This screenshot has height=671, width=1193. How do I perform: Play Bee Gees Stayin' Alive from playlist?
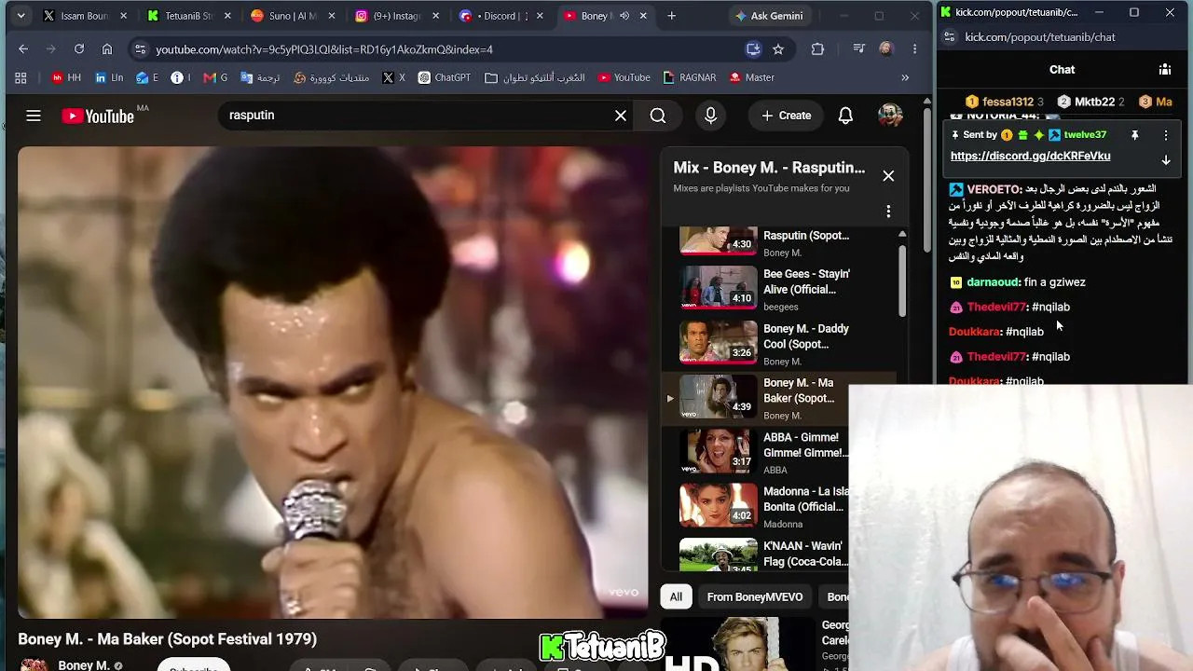tap(764, 289)
